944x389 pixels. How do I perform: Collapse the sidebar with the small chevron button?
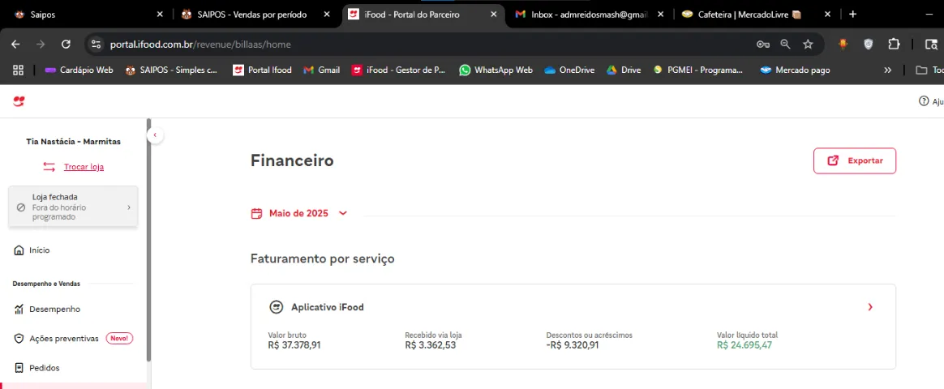tap(155, 135)
